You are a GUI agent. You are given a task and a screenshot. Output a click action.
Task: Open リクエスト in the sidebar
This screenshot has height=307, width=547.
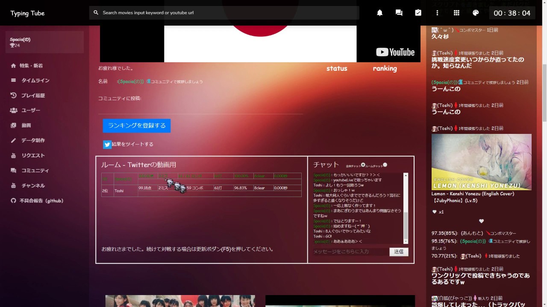point(33,156)
